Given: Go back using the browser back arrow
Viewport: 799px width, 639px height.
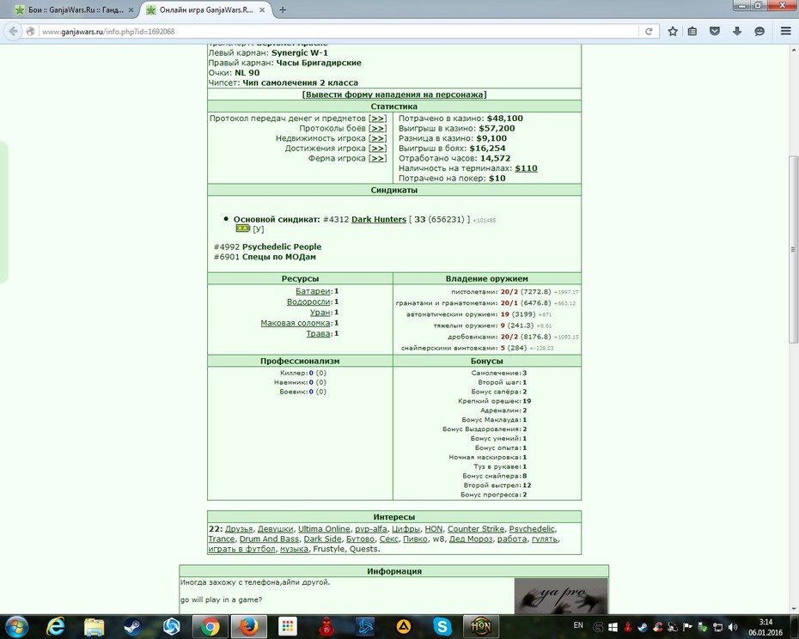Looking at the screenshot, I should (x=13, y=32).
